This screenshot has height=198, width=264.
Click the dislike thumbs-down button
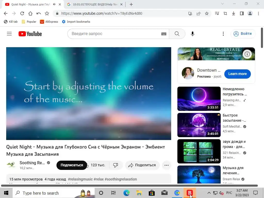point(115,165)
